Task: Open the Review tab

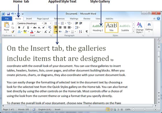Action: (x=87, y=19)
